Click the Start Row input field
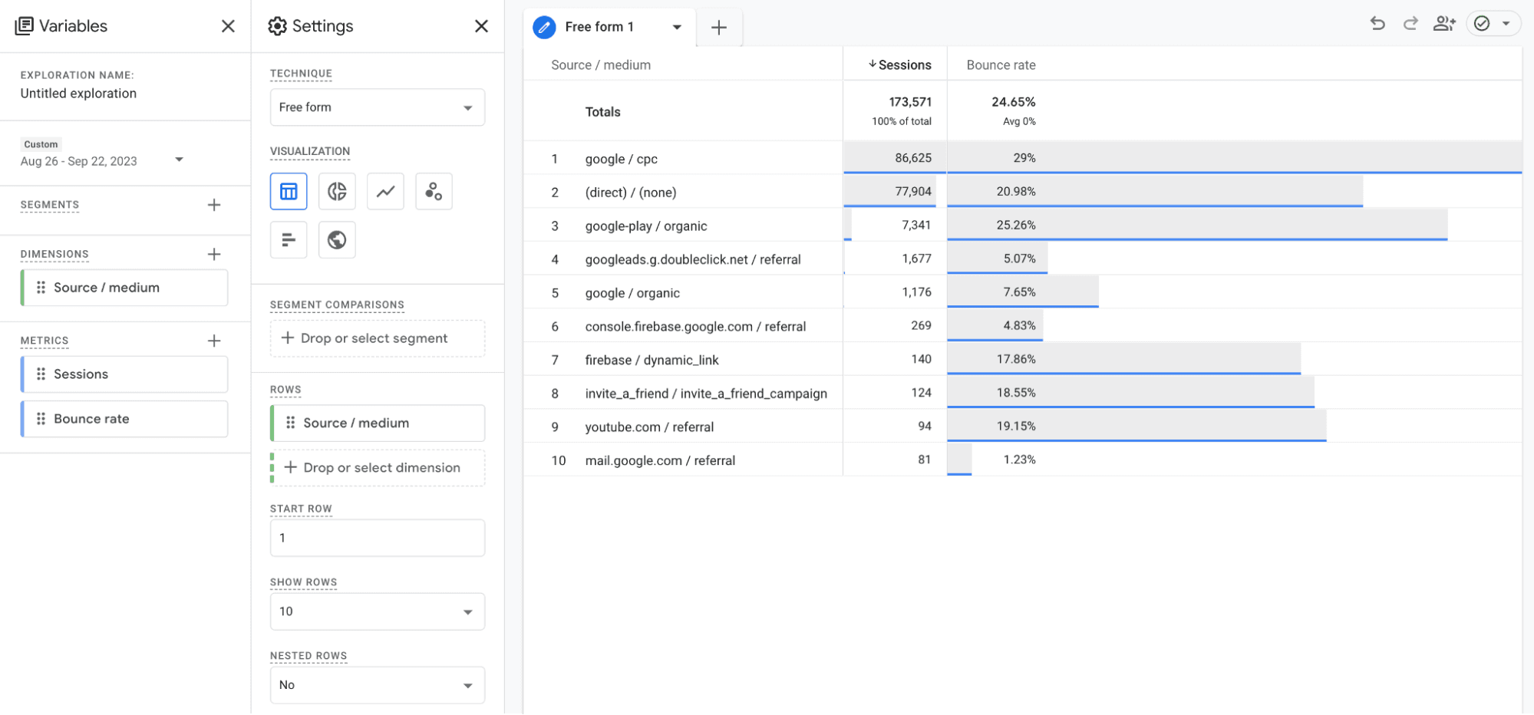Screen dimensions: 1534x715 pos(377,538)
